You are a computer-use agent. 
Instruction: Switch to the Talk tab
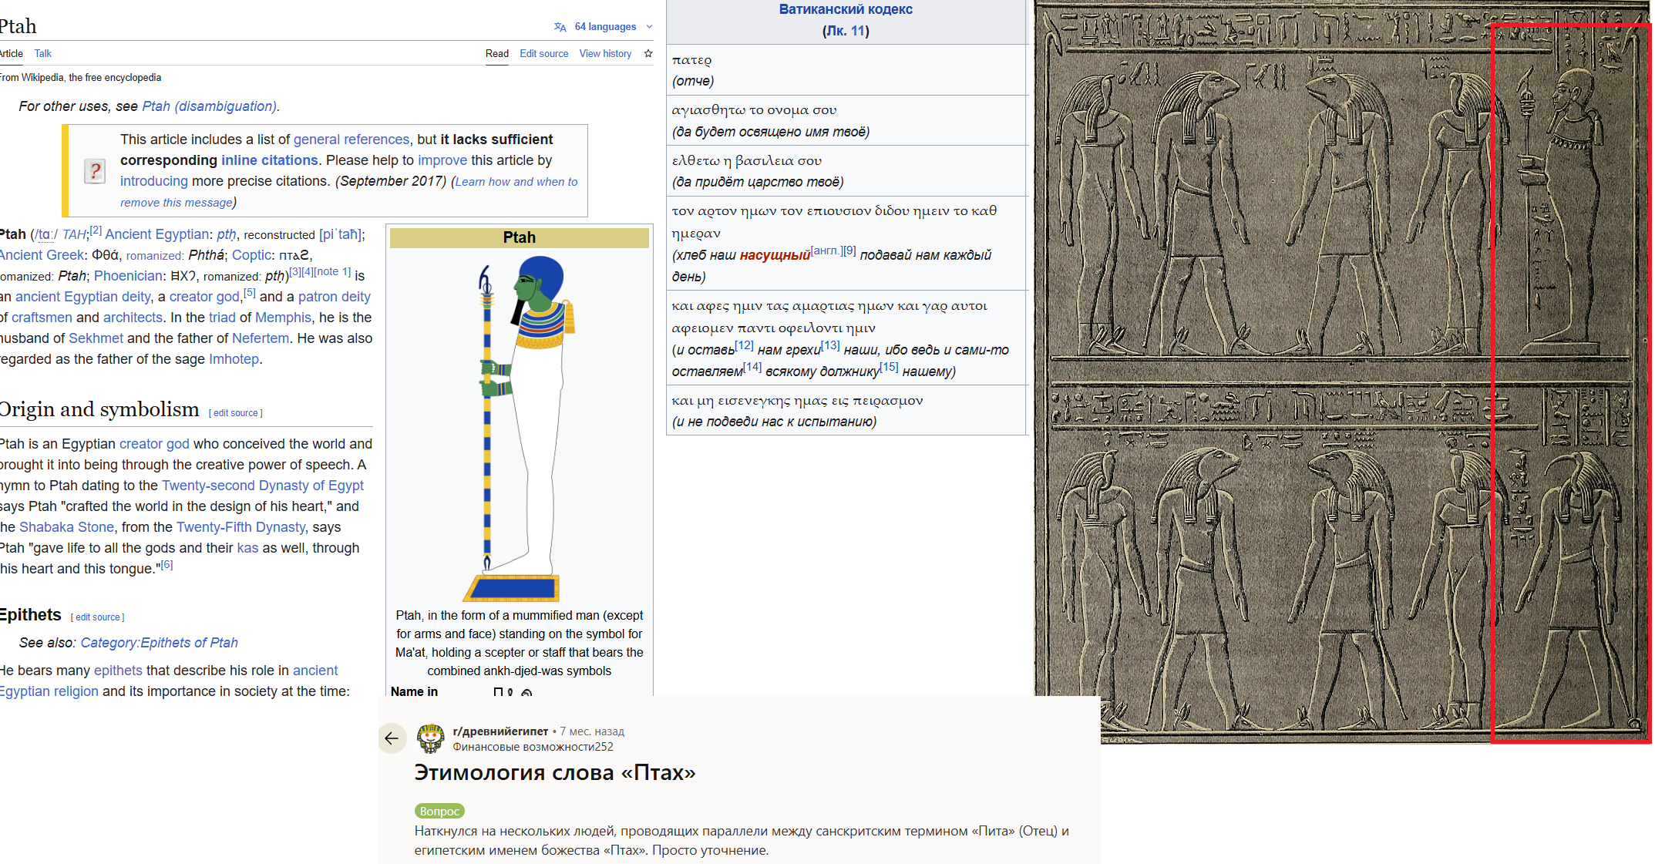tap(42, 53)
